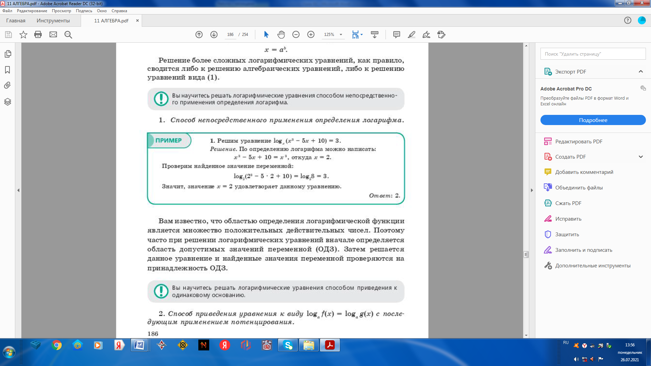Collapse the Экспорт PDF section
This screenshot has width=651, height=366.
pyautogui.click(x=640, y=72)
